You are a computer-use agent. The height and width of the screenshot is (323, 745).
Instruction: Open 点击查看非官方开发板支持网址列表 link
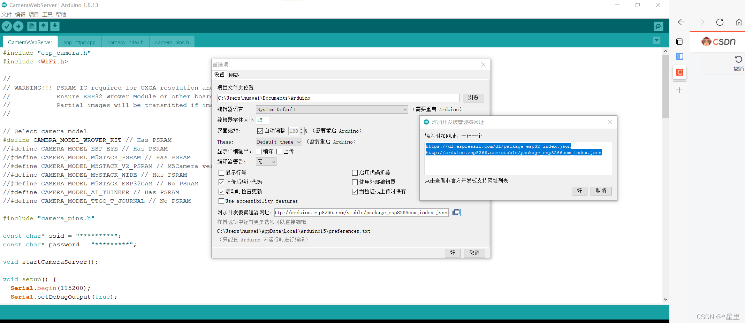(x=466, y=181)
